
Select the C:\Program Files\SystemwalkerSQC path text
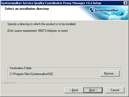(31, 74)
